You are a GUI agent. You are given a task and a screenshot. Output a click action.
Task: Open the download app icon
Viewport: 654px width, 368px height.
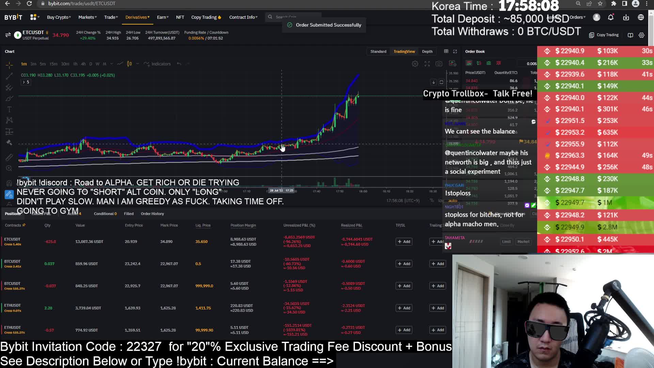click(626, 17)
